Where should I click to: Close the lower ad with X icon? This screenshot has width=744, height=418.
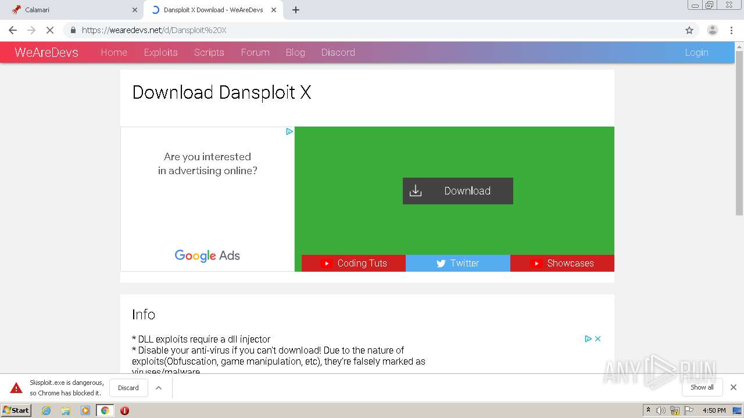598,338
